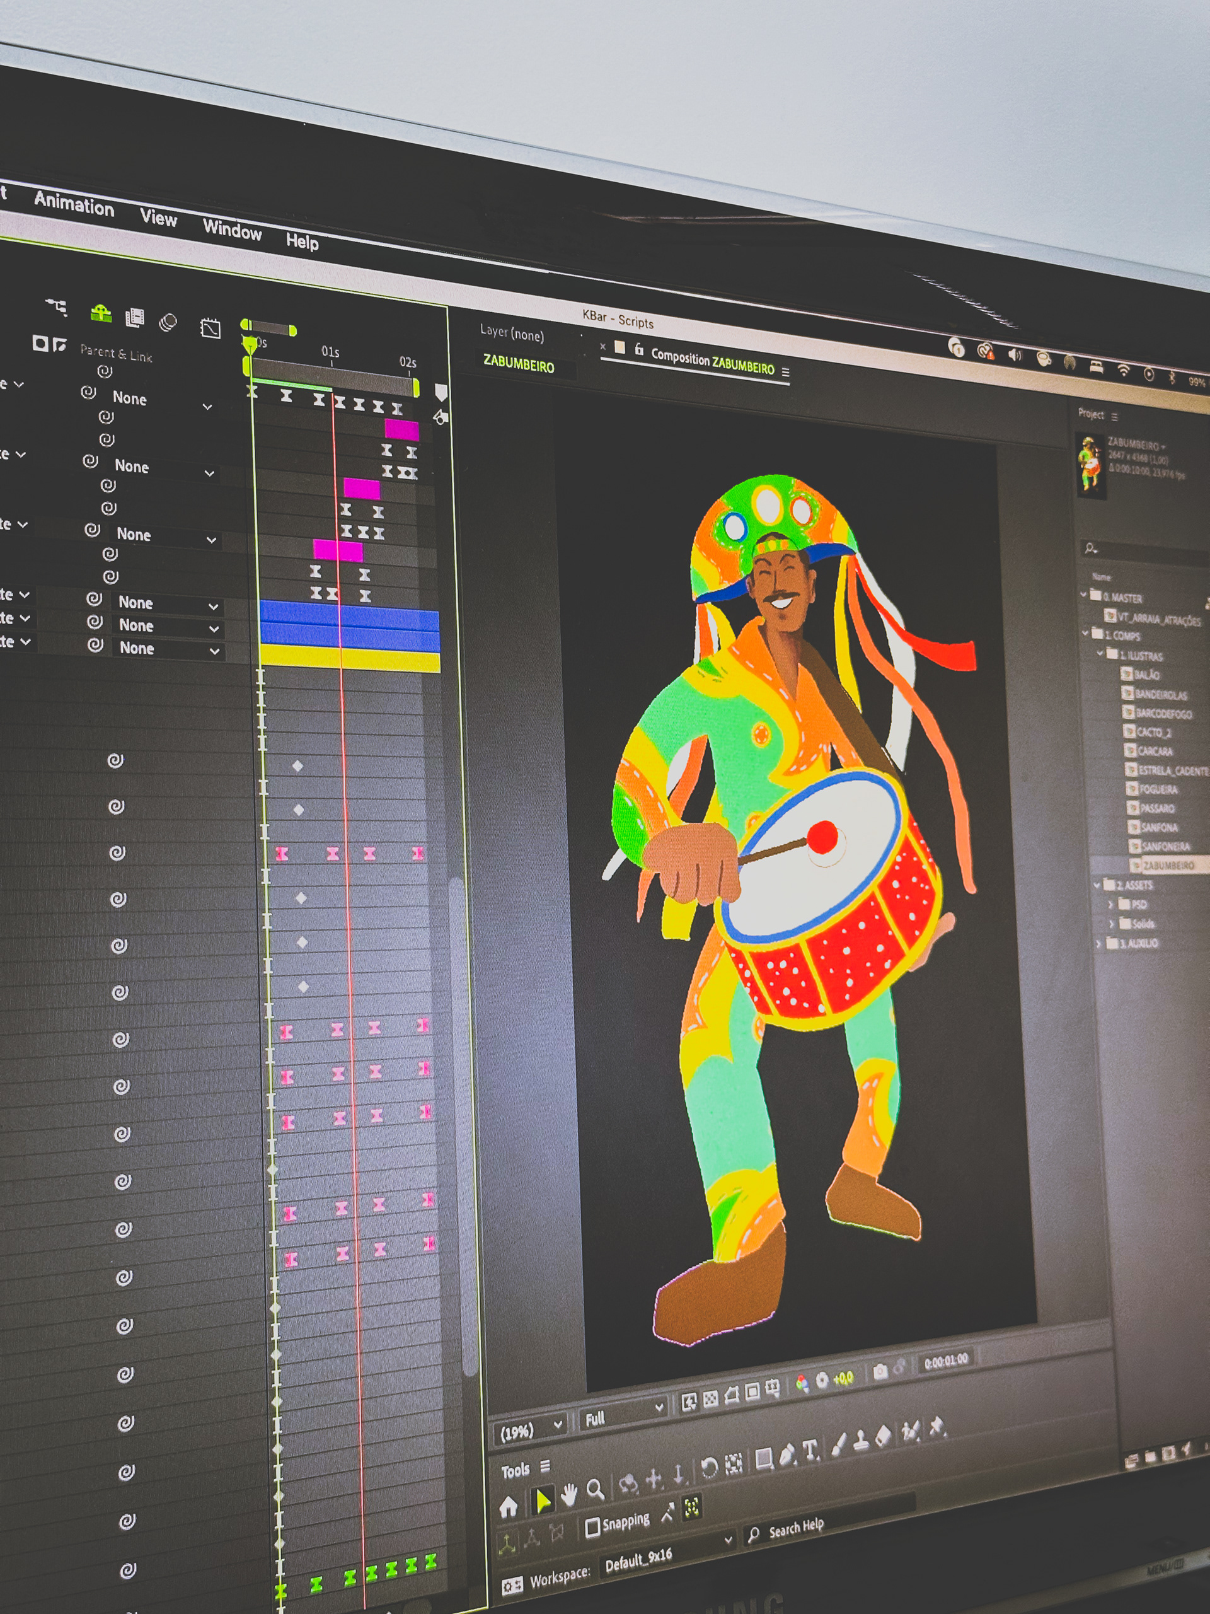
Task: Expand the PSD folder
Action: tap(1111, 904)
